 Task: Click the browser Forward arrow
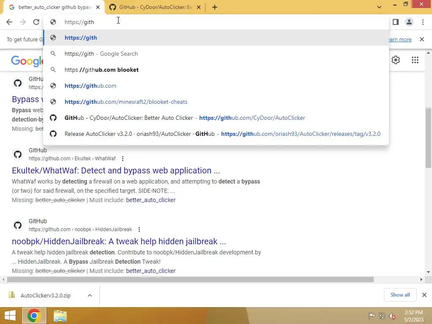[x=23, y=22]
